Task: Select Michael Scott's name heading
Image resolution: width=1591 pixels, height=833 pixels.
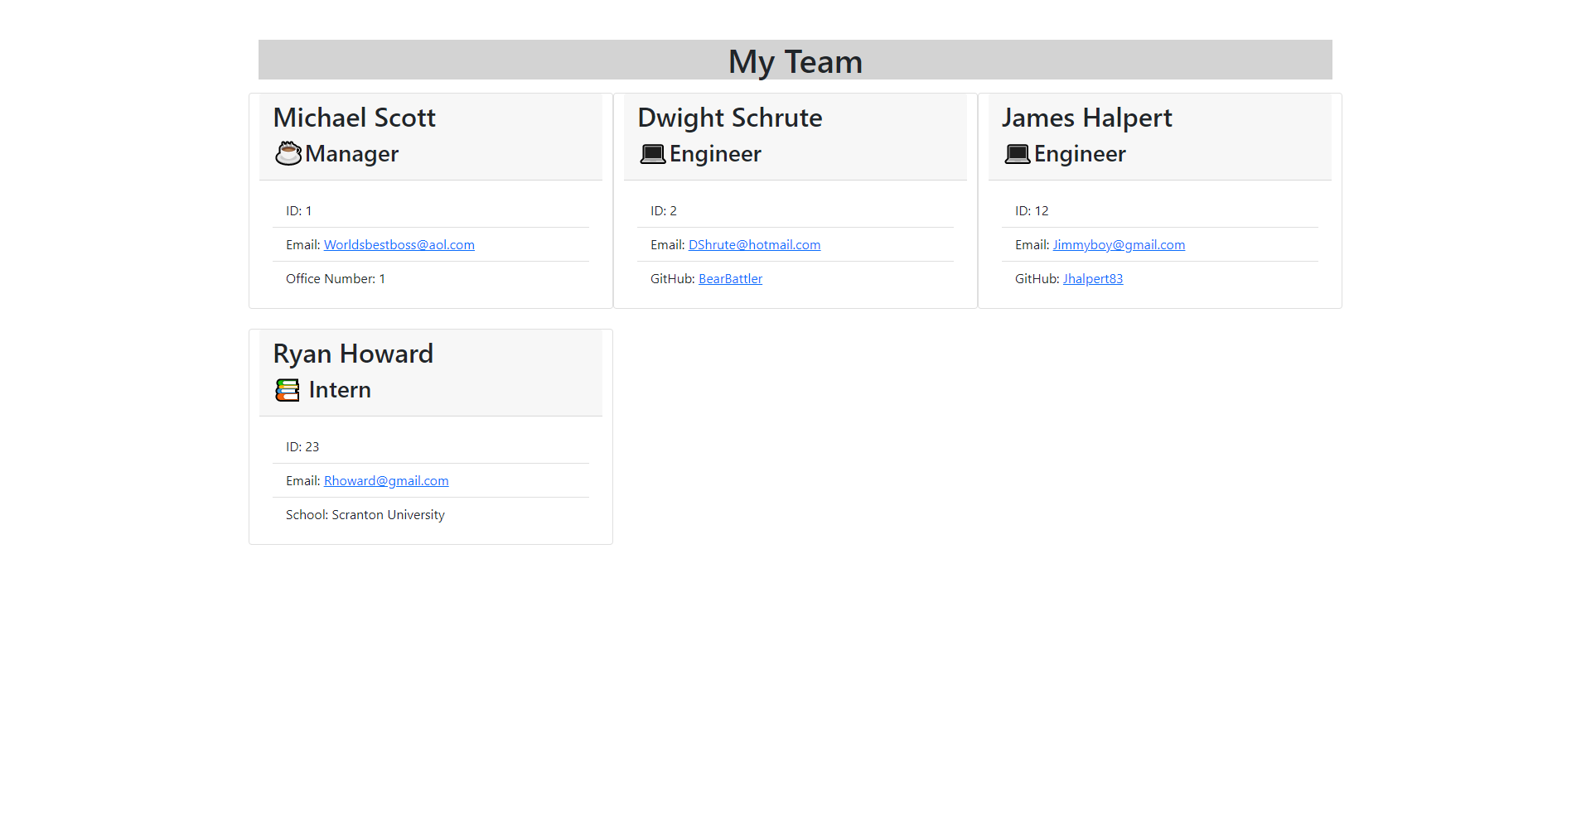Action: pyautogui.click(x=354, y=118)
